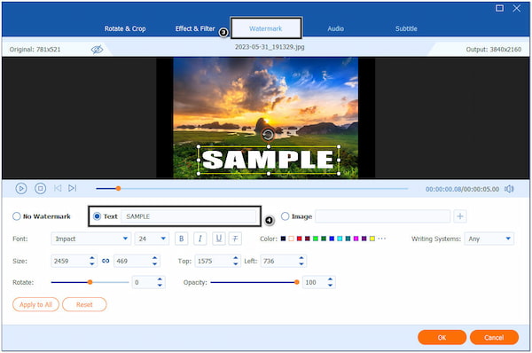Increase the Top position value
This screenshot has height=353, width=532.
pos(236,258)
